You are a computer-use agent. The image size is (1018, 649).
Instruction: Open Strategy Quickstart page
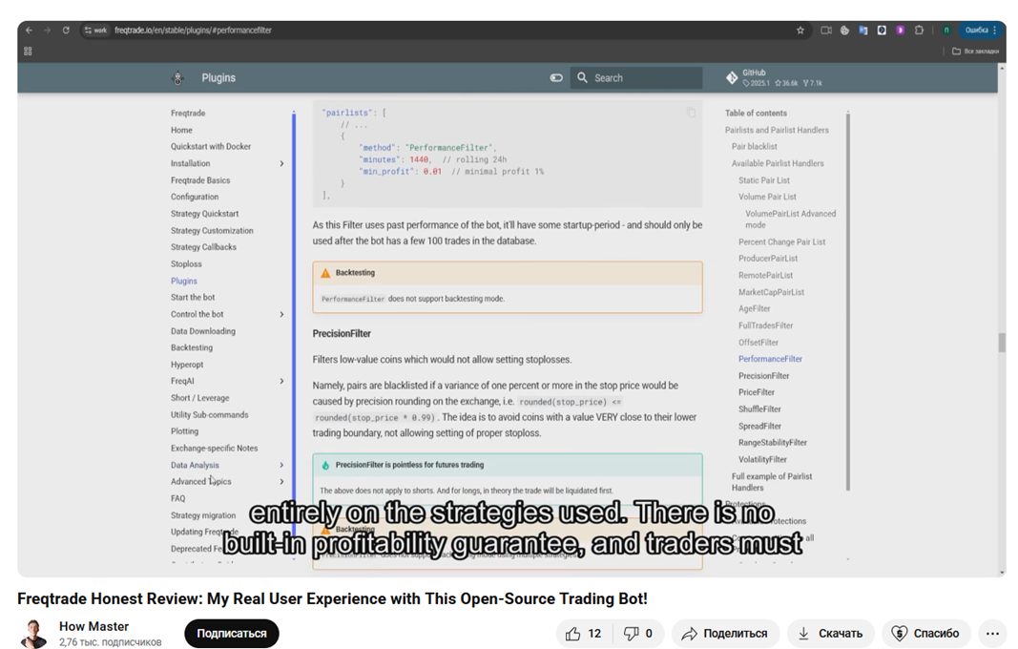[x=204, y=214]
